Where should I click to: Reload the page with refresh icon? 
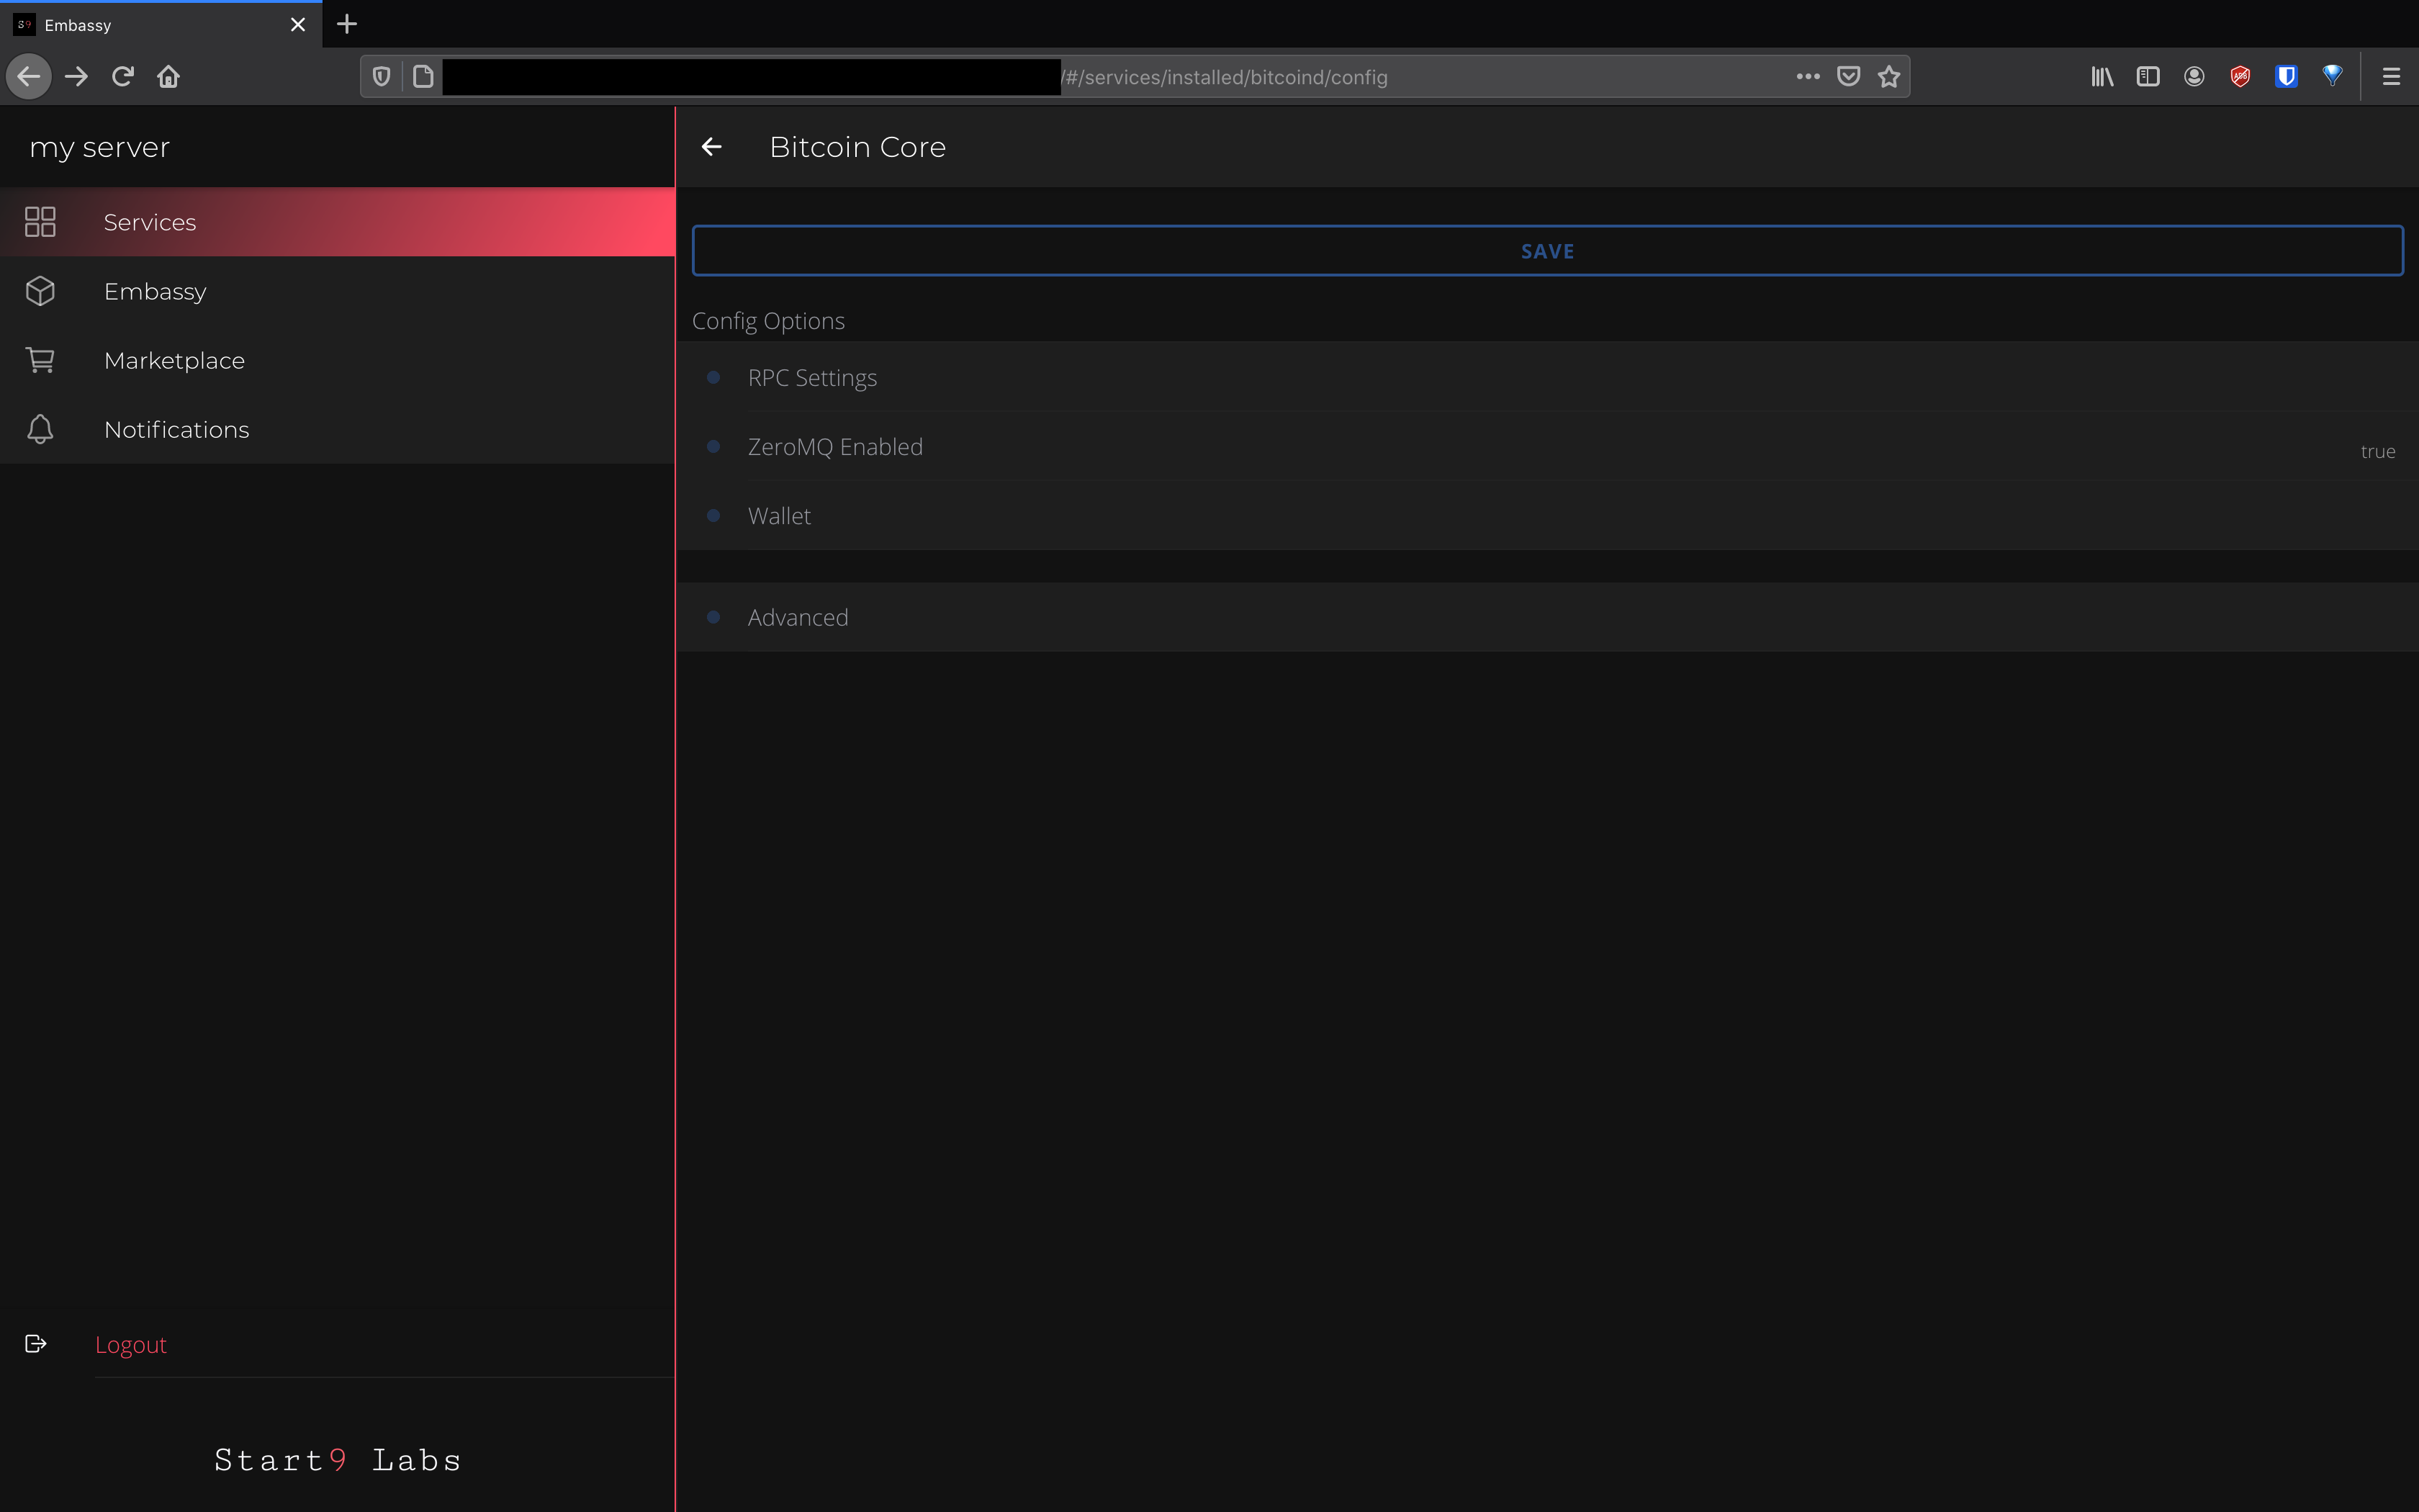click(123, 77)
